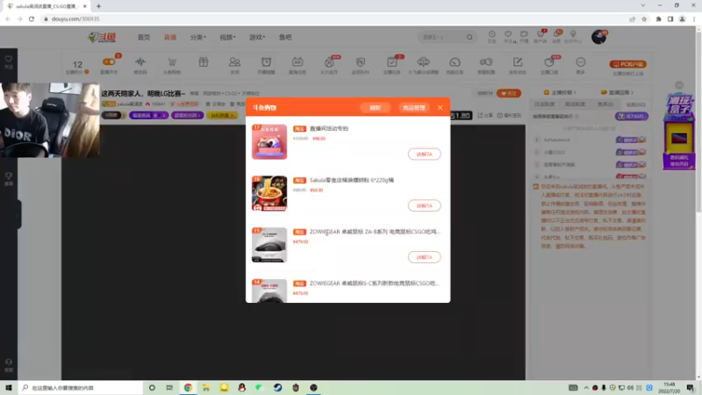Image resolution: width=702 pixels, height=395 pixels.
Task: Click 讲解TA for 直播间活动专拍 item
Action: coord(424,154)
